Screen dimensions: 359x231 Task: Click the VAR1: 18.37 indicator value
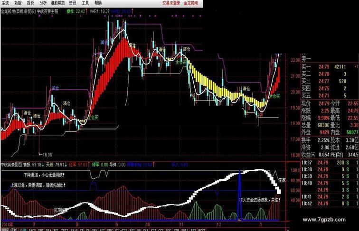pyautogui.click(x=100, y=11)
